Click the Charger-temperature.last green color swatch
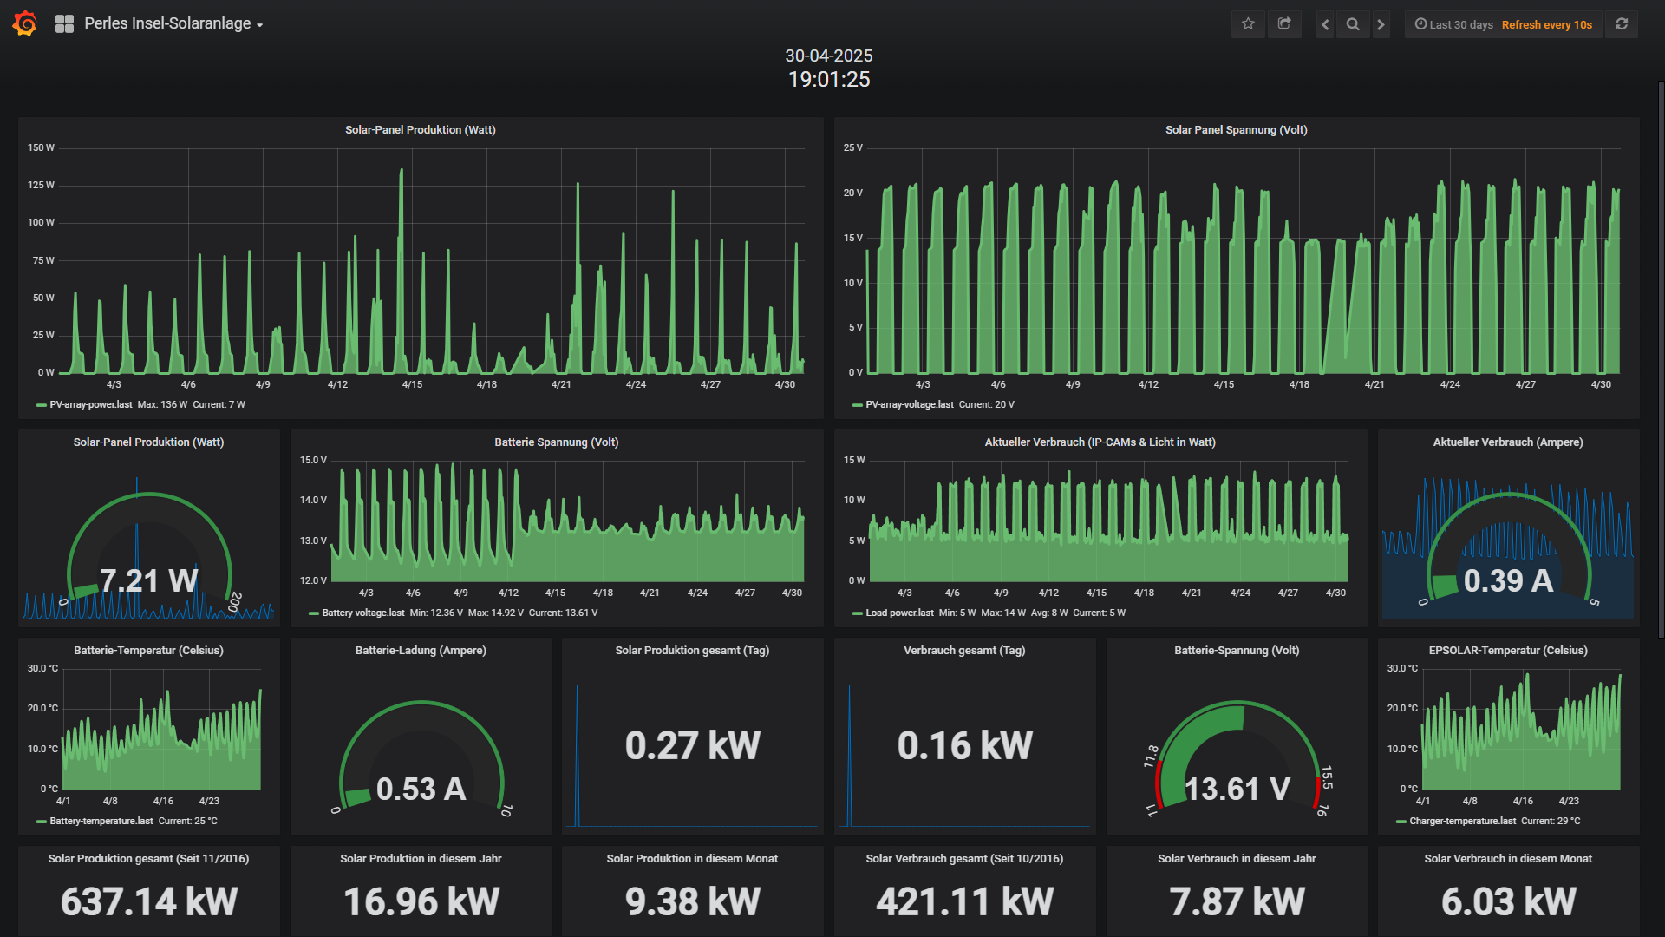1665x937 pixels. pos(1401,822)
